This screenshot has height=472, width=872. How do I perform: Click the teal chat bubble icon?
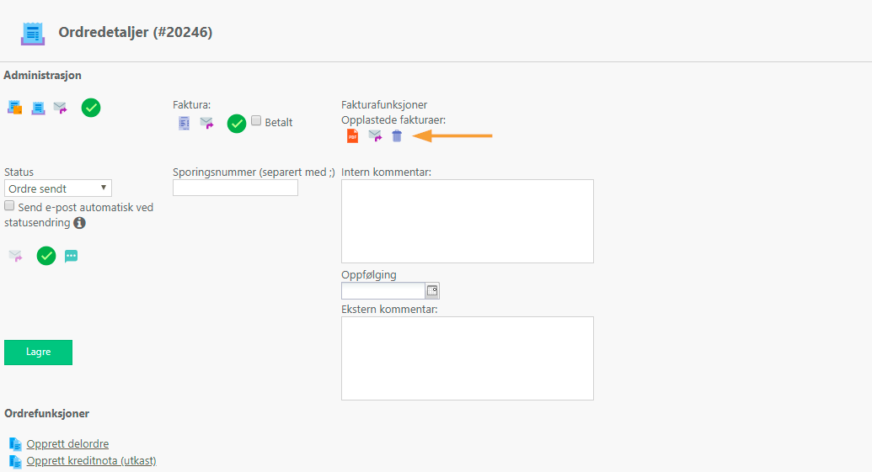71,256
